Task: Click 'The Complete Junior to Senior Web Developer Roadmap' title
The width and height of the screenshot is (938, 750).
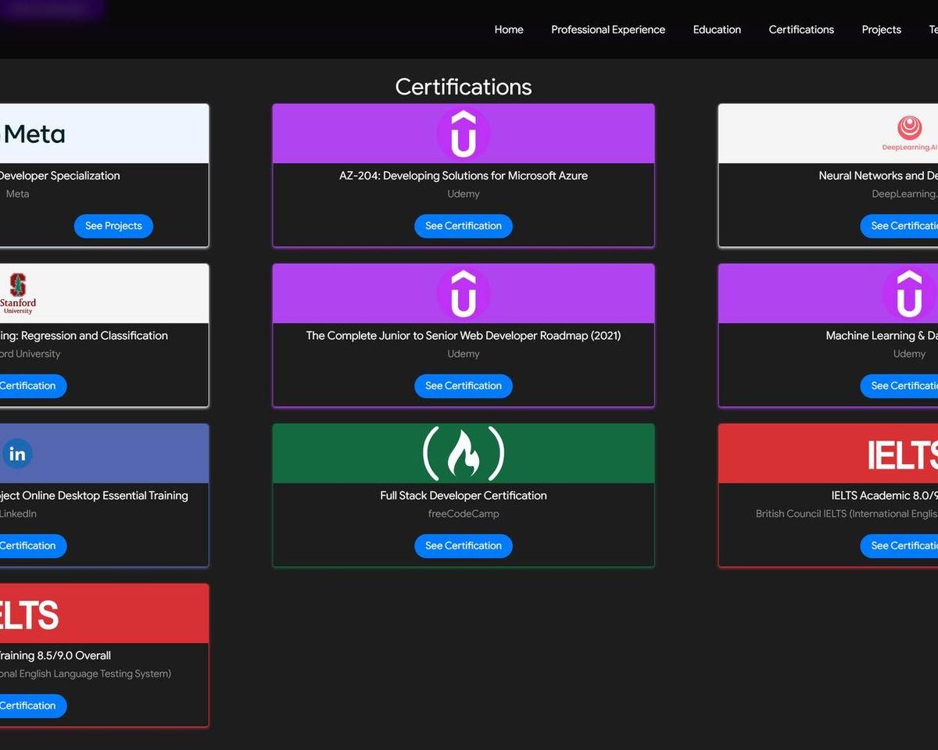Action: [x=464, y=336]
